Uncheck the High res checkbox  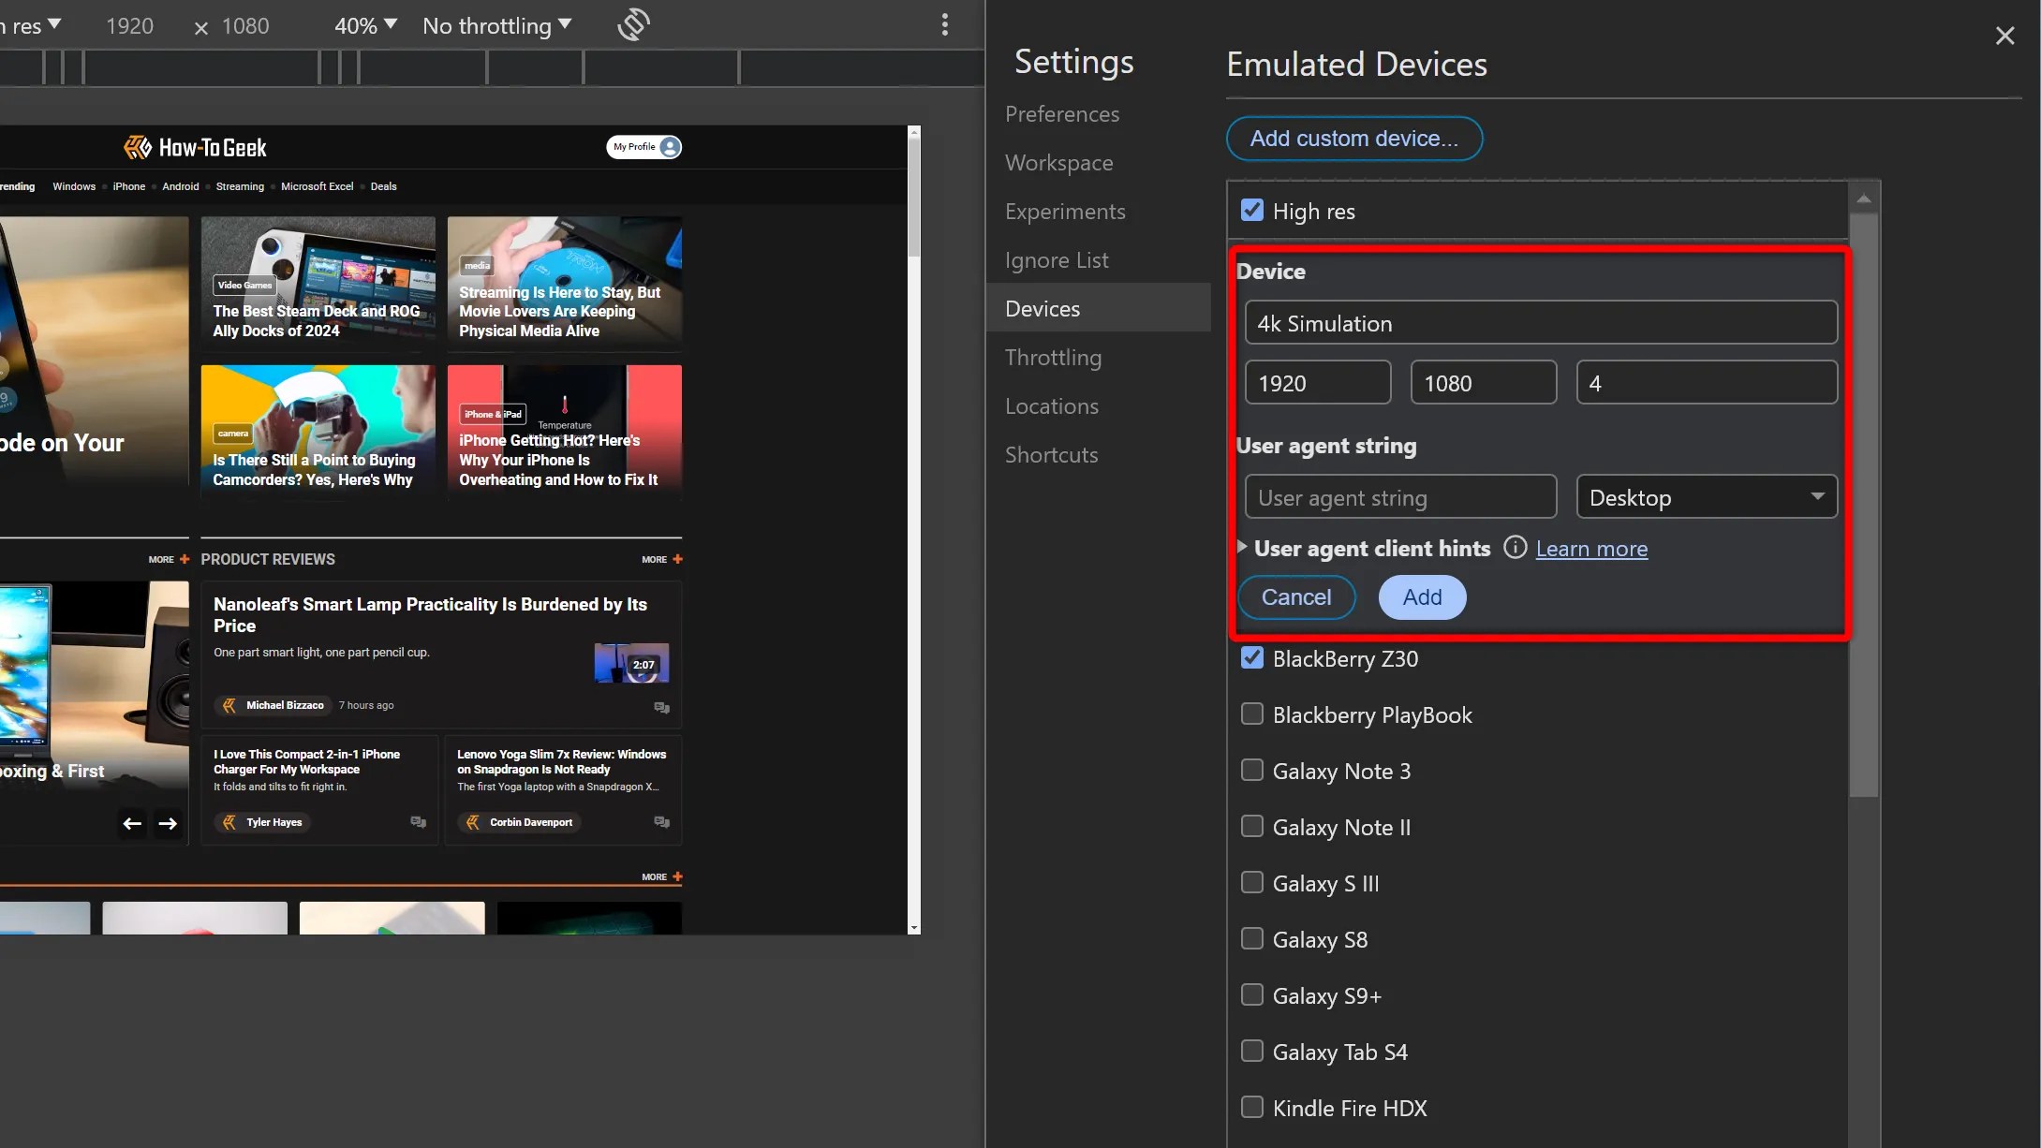(x=1252, y=210)
